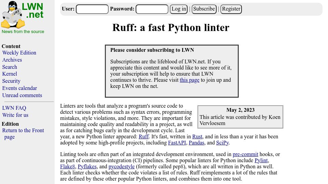This screenshot has width=328, height=184.
Task: Open the Pyflakes link
Action: pyautogui.click(x=87, y=167)
